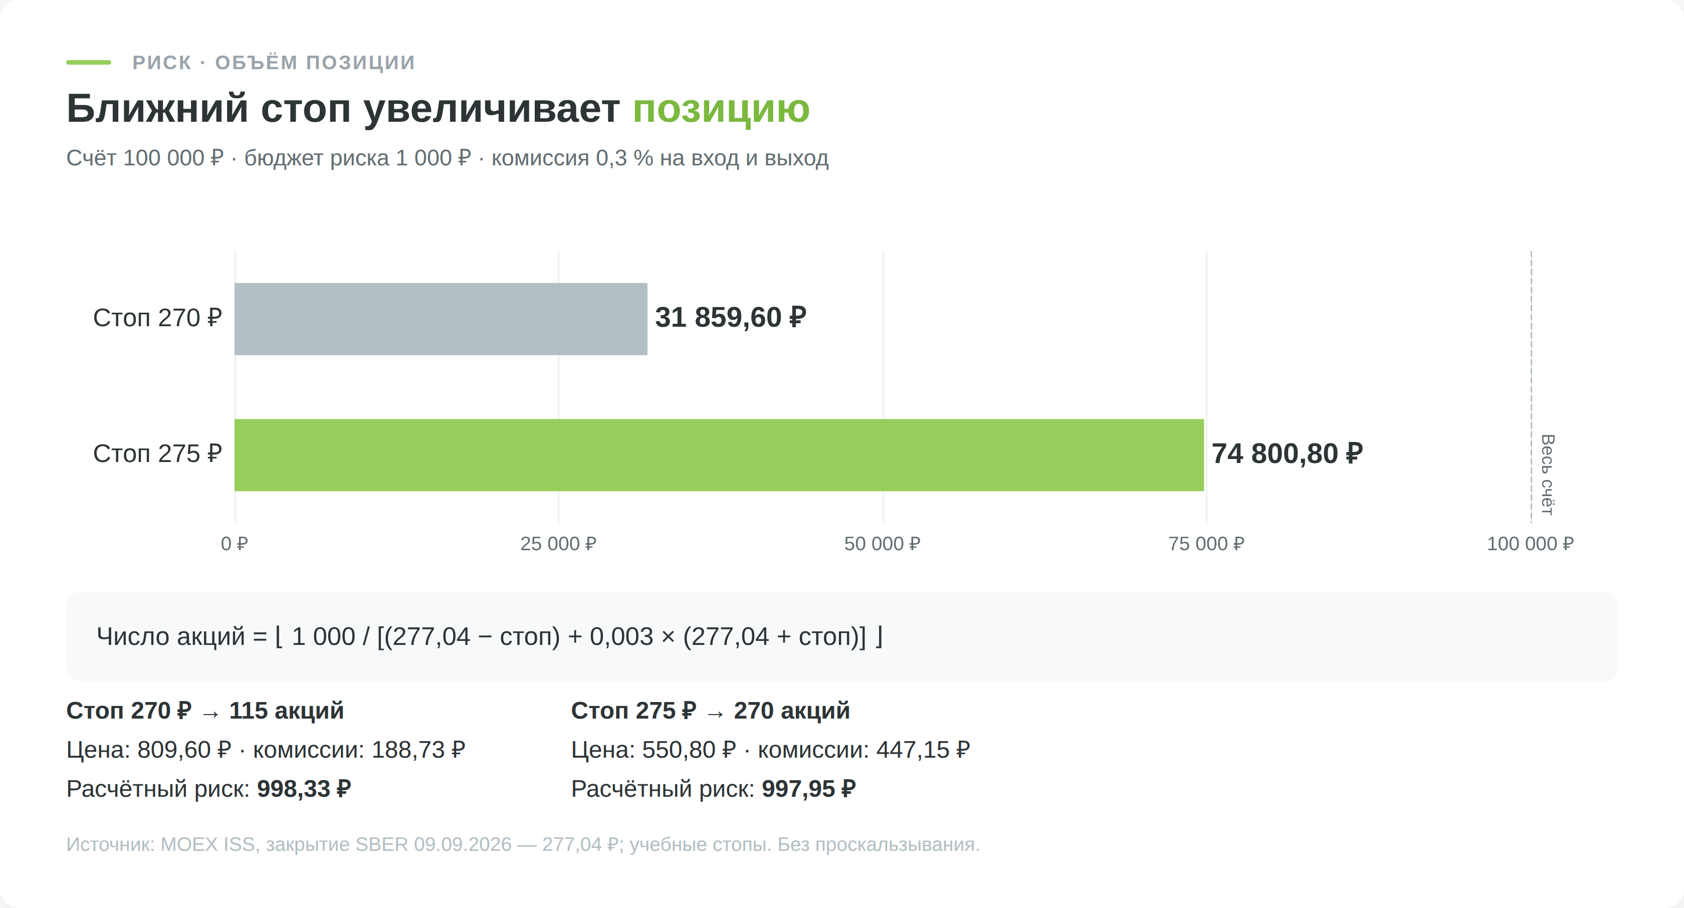This screenshot has width=1684, height=908.
Task: Click the gray Стоп 270 ₽ bar
Action: [441, 319]
